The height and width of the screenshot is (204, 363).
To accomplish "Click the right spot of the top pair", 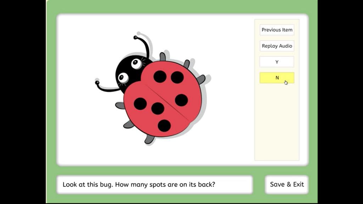I will [177, 77].
